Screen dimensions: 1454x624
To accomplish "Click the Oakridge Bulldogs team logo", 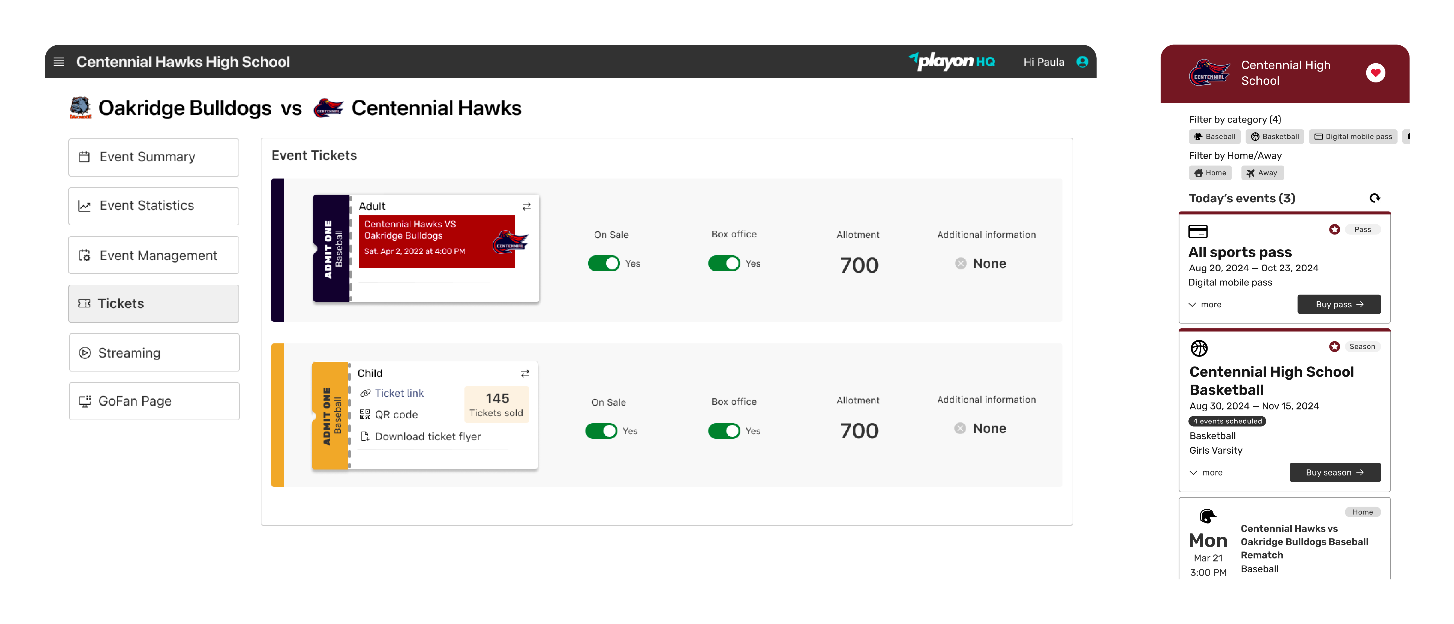I will [81, 107].
